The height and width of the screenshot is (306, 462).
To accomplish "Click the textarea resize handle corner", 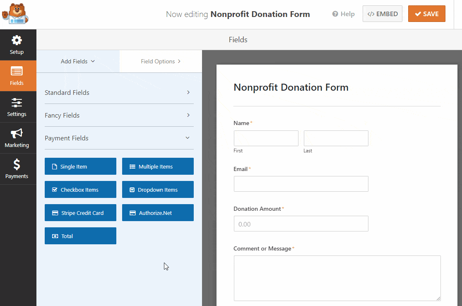I will pos(438,299).
